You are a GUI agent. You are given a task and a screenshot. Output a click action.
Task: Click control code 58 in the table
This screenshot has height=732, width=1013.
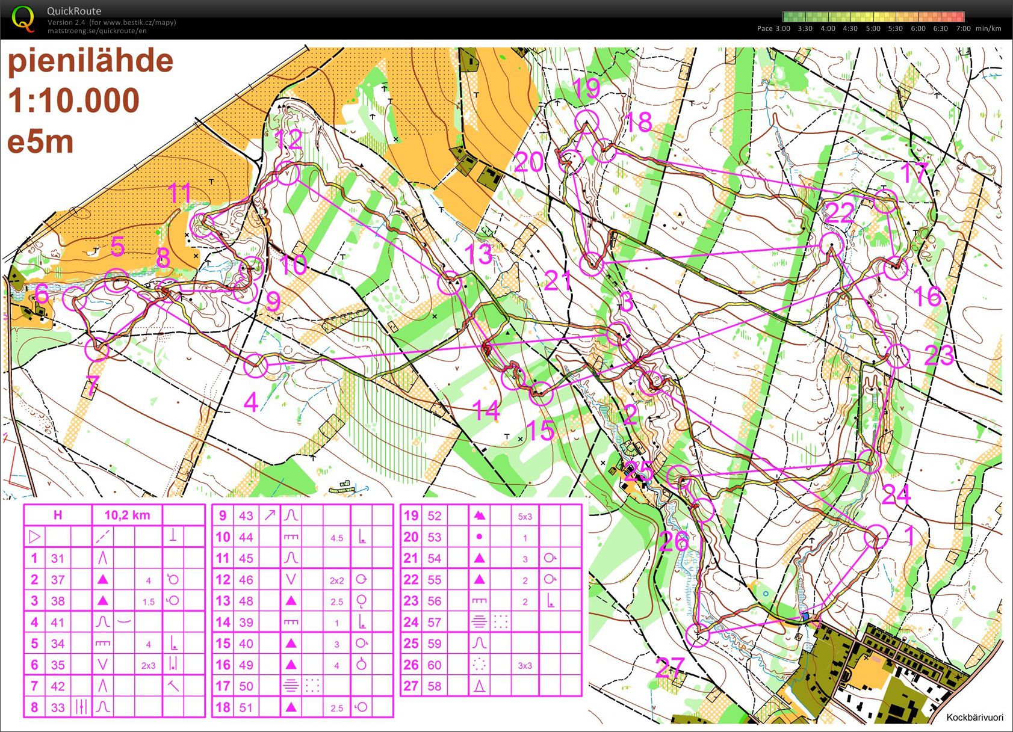[434, 686]
